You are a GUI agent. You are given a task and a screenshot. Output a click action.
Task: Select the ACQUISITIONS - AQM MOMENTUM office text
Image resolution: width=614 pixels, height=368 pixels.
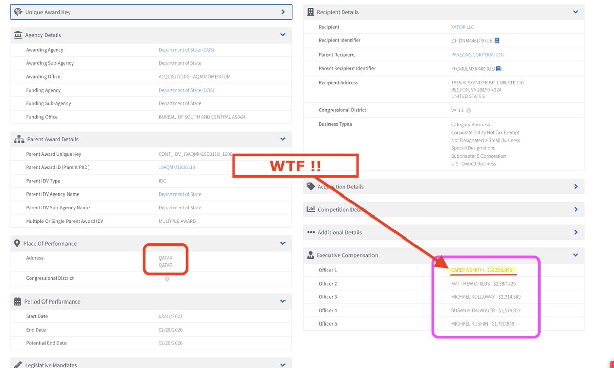[x=194, y=77]
